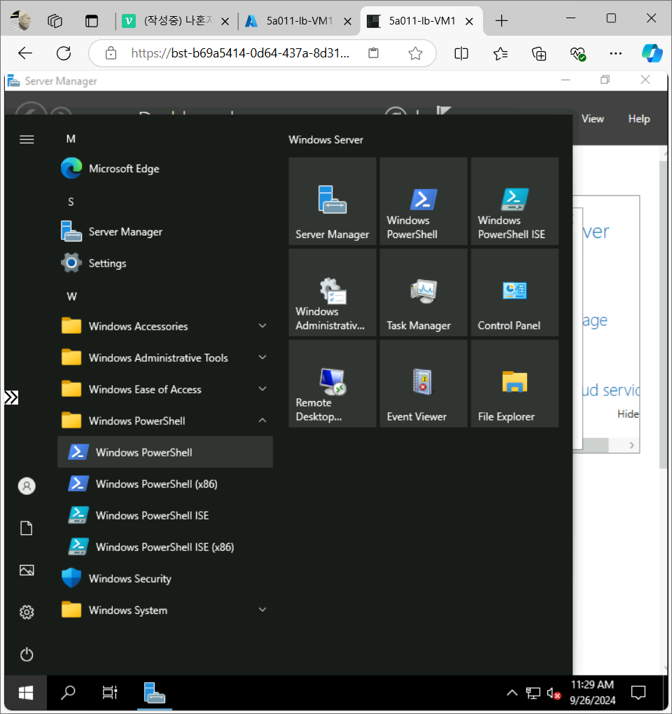Open the Copilot sidebar icon
The width and height of the screenshot is (672, 714).
[652, 54]
